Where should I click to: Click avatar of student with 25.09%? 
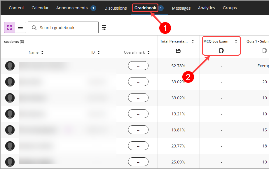coord(10,162)
